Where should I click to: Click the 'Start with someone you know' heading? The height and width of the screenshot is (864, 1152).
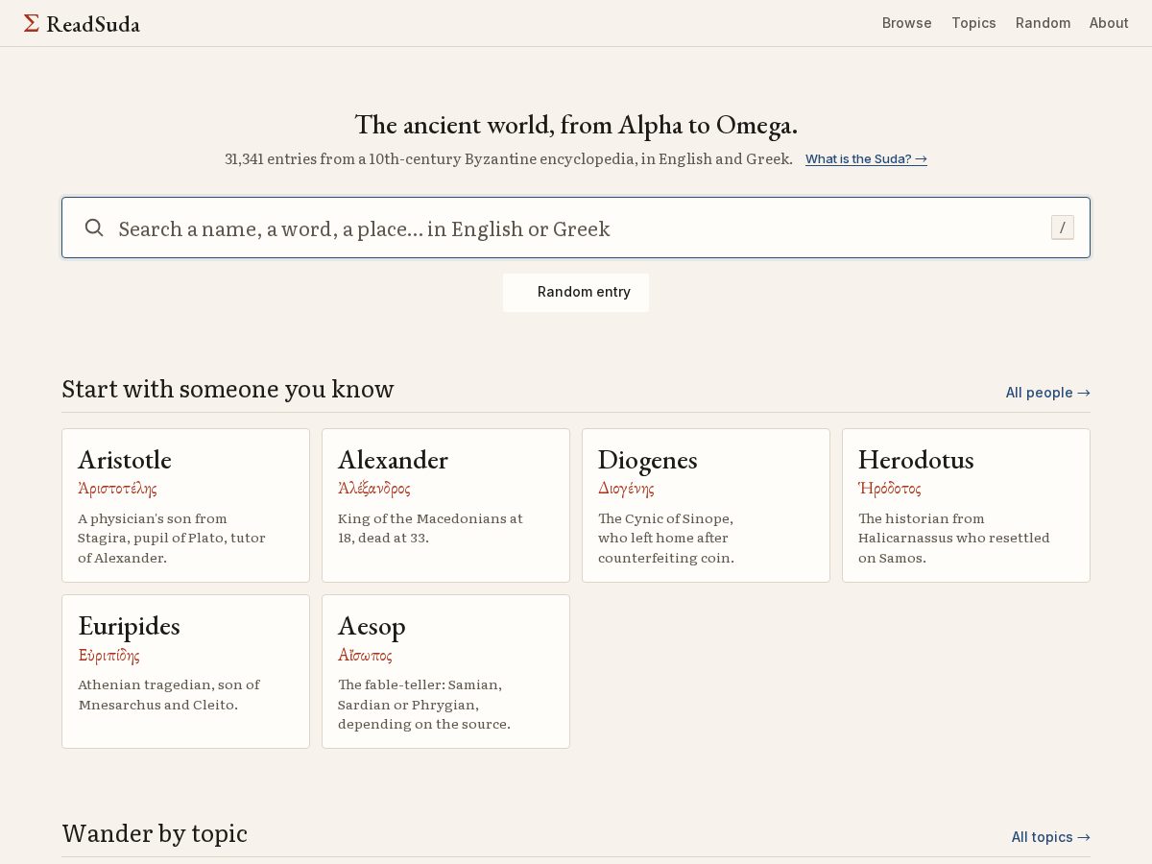point(228,389)
